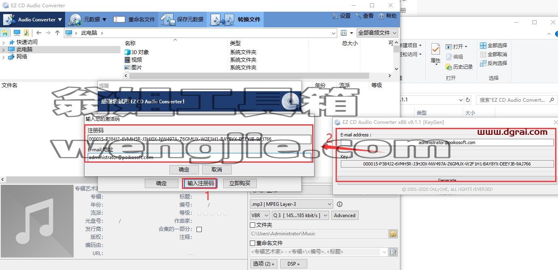Go forward with the right arrow
This screenshot has width=558, height=270.
(48, 33)
